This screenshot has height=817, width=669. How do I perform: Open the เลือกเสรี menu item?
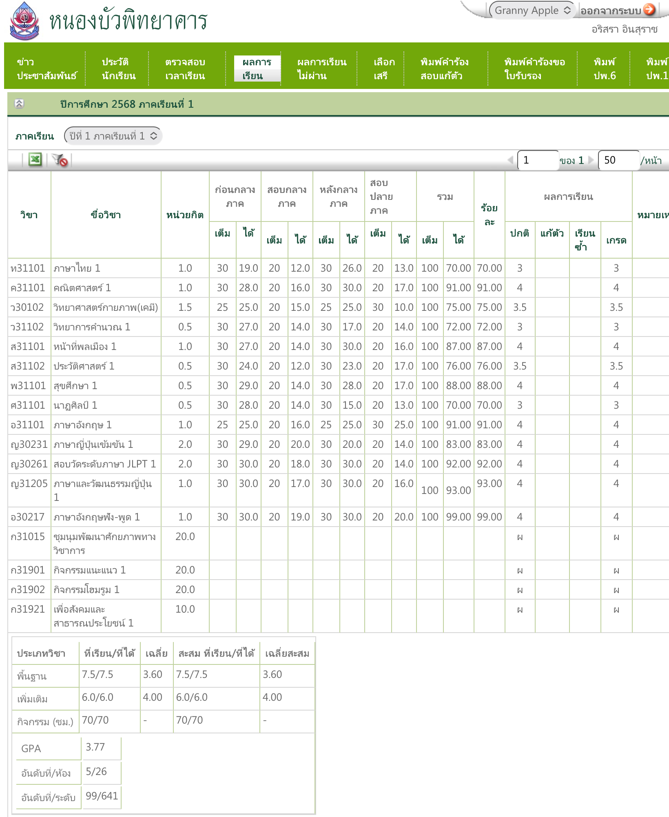[384, 69]
